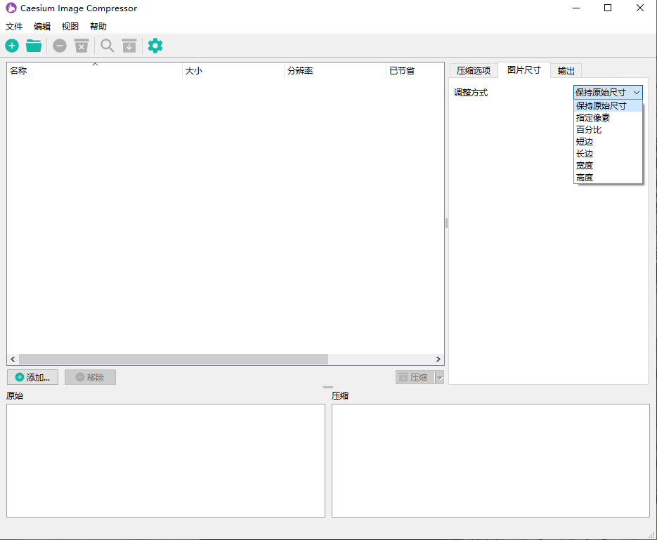Expand the arrow beside the 压缩 button
This screenshot has height=540, width=657.
tap(440, 378)
